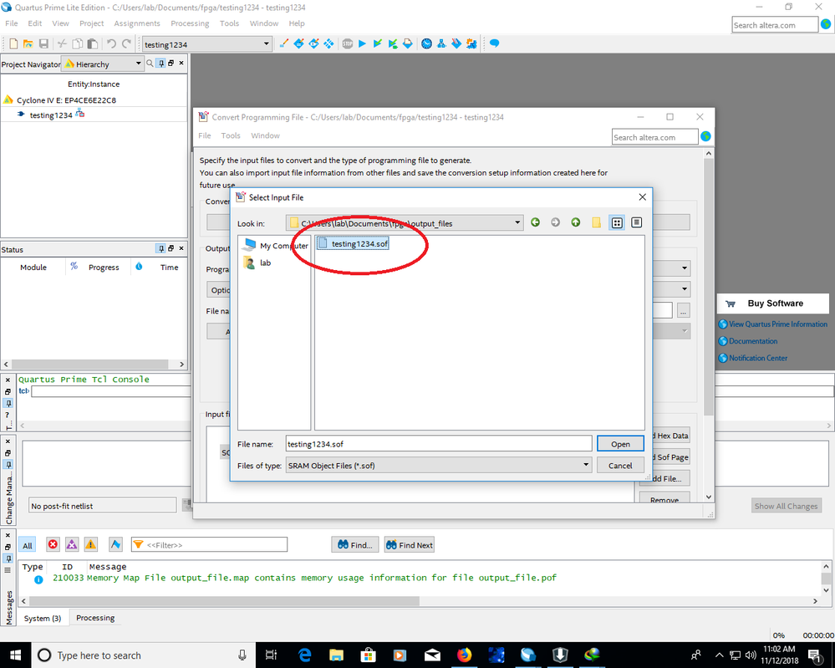Open File Explorer from the taskbar
Image resolution: width=835 pixels, height=668 pixels.
tap(336, 655)
